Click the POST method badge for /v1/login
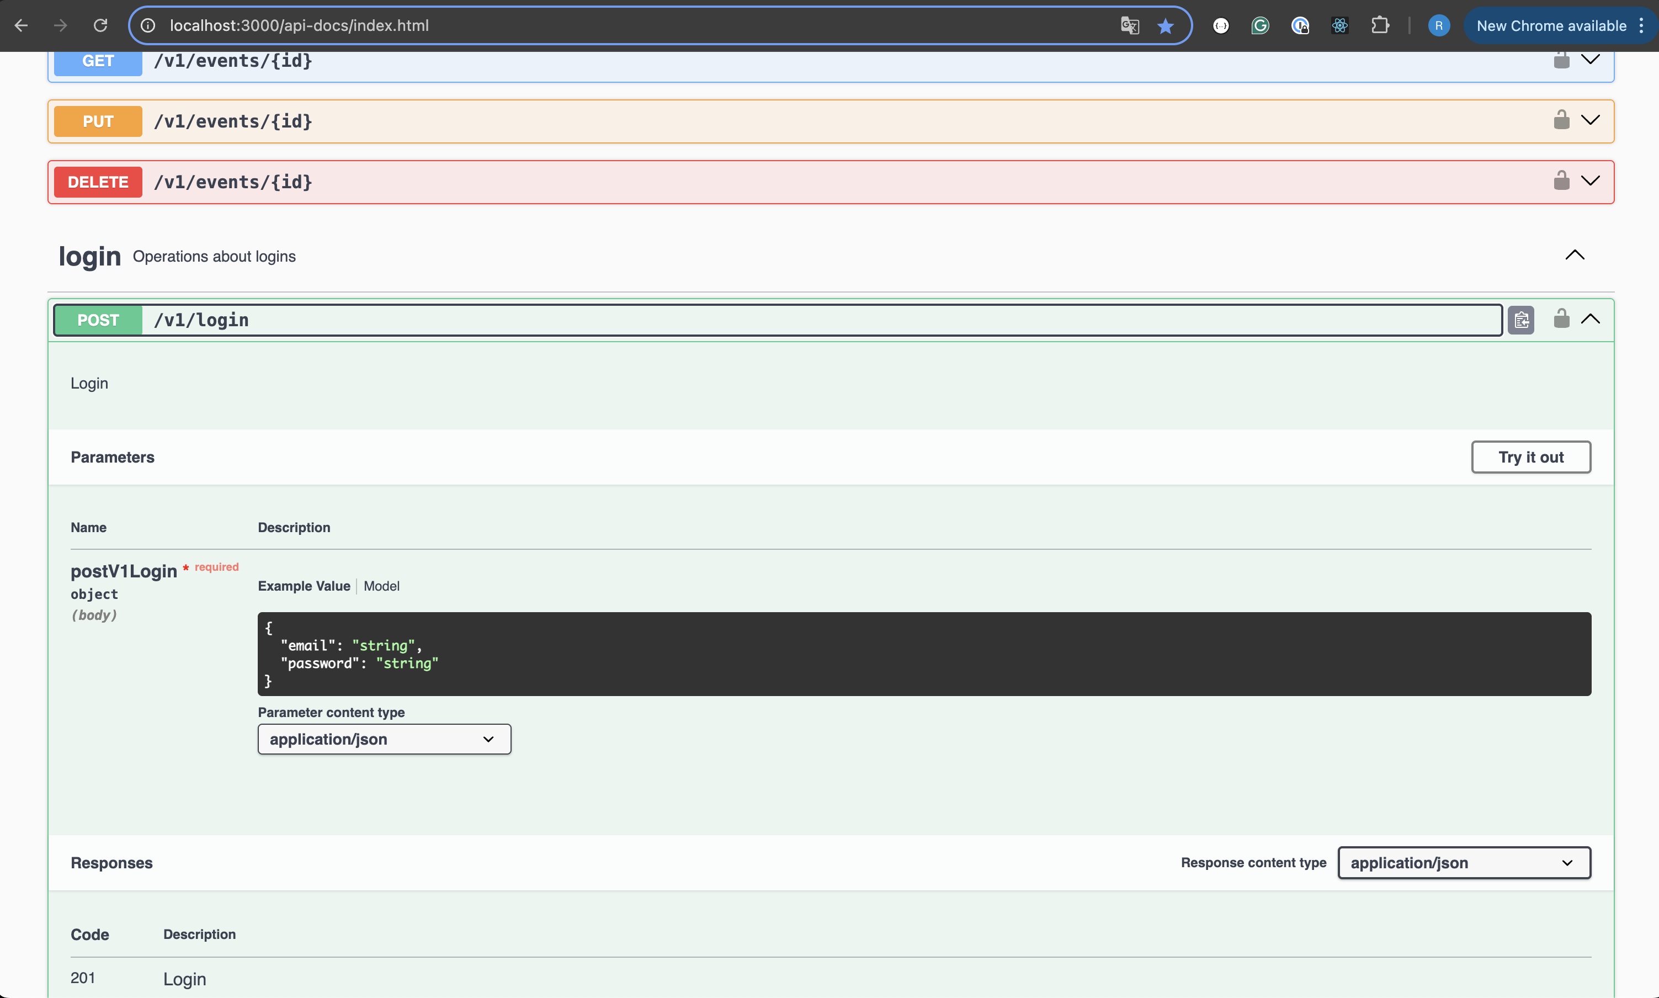This screenshot has height=998, width=1659. click(98, 320)
